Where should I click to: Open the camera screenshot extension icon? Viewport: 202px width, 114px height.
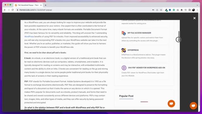[x=178, y=10]
